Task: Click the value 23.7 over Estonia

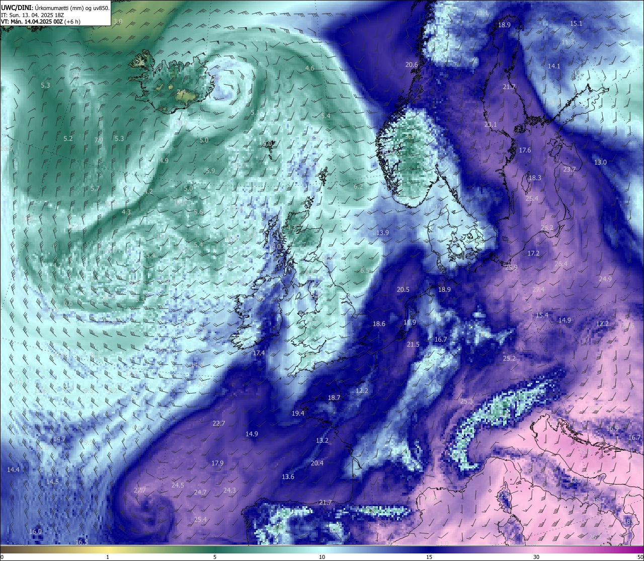Action: (x=570, y=170)
